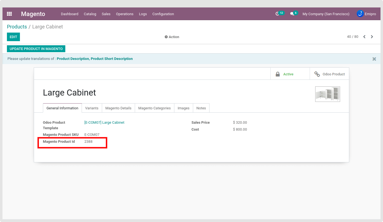This screenshot has width=383, height=222.
Task: Select the General Information tab
Action: [x=62, y=108]
